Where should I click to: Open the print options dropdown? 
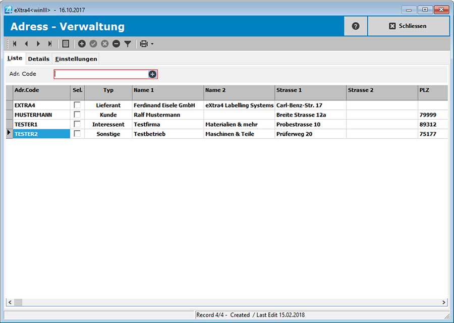pos(151,43)
